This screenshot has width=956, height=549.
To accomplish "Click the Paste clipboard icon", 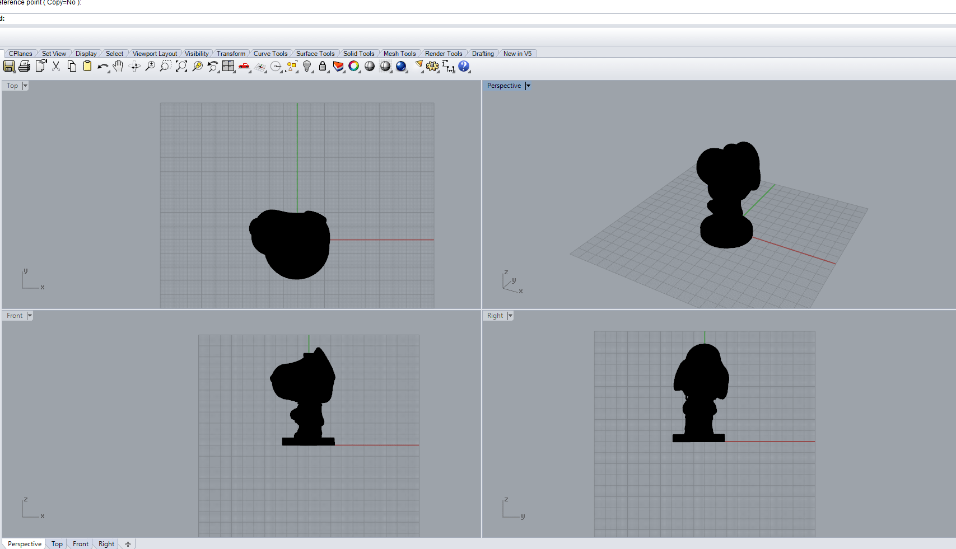I will click(x=87, y=66).
